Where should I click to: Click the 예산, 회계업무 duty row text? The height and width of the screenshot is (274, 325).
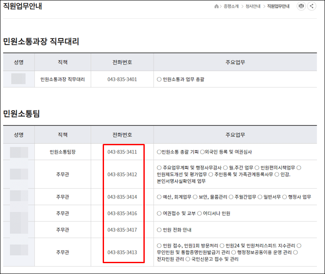tap(234, 197)
